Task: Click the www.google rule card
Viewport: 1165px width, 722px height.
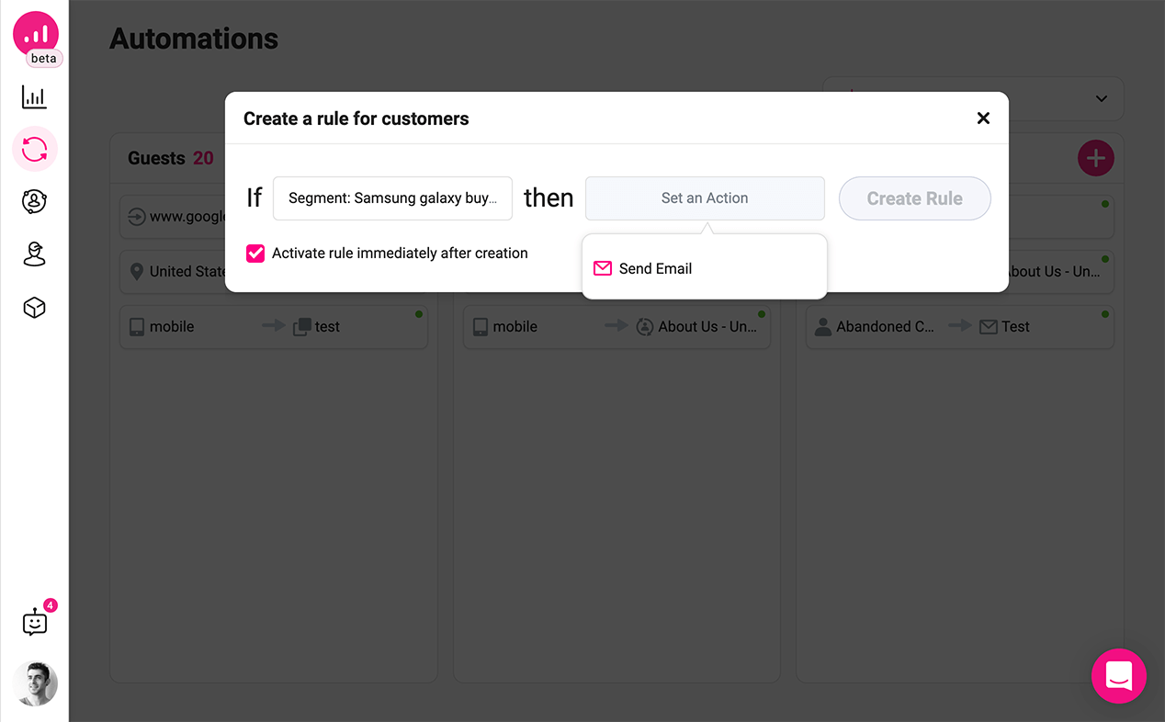Action: 174,217
